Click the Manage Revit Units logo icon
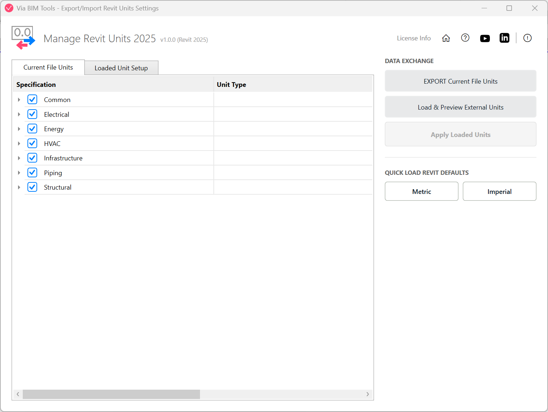548x412 pixels. 23,37
